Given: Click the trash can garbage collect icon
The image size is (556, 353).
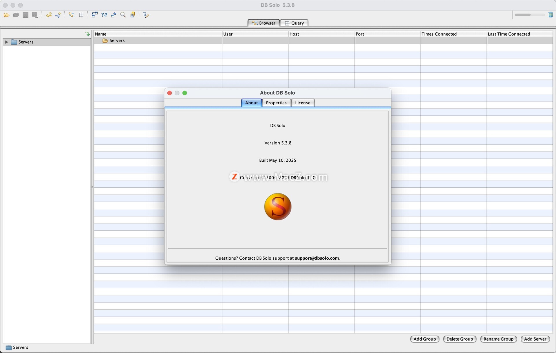Looking at the screenshot, I should pyautogui.click(x=550, y=14).
